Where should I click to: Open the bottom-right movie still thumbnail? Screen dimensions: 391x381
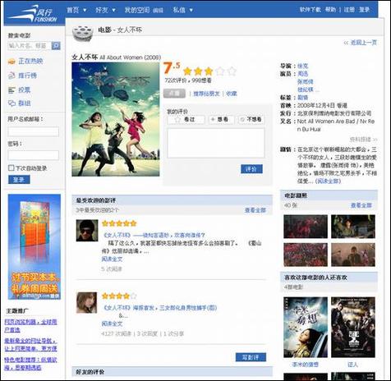353,255
